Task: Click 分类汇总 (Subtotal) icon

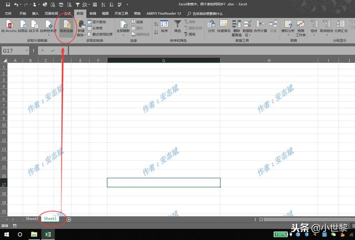Action: coord(341,26)
